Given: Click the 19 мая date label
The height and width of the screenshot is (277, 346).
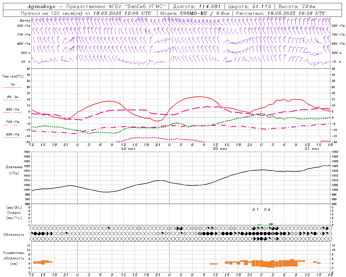Looking at the screenshot, I should pyautogui.click(x=128, y=149).
